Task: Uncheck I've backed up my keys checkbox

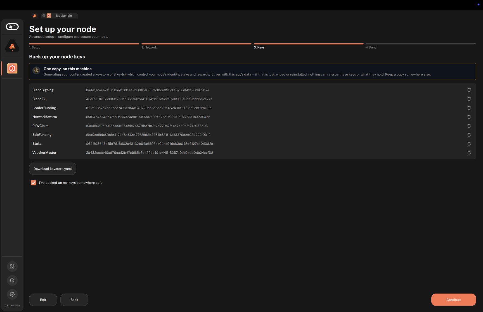Action: (34, 183)
